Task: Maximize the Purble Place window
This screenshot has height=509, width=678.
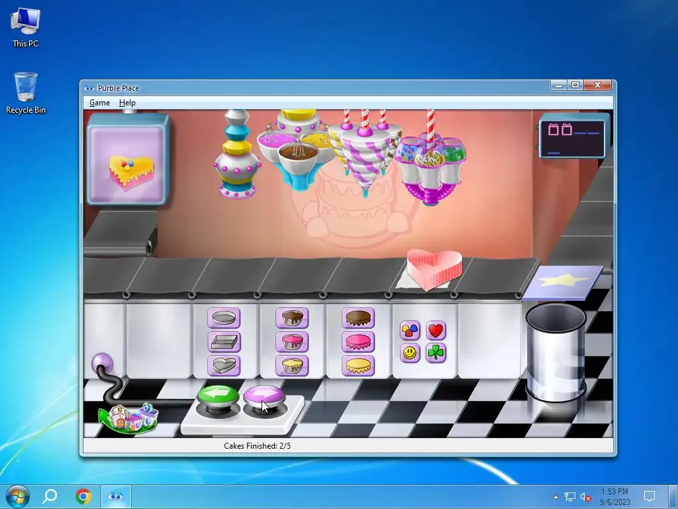Action: coord(575,85)
